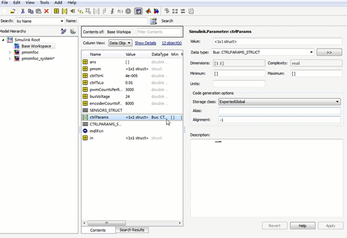The width and height of the screenshot is (347, 238).
Task: Click the red X Delete icon
Action: point(46,11)
